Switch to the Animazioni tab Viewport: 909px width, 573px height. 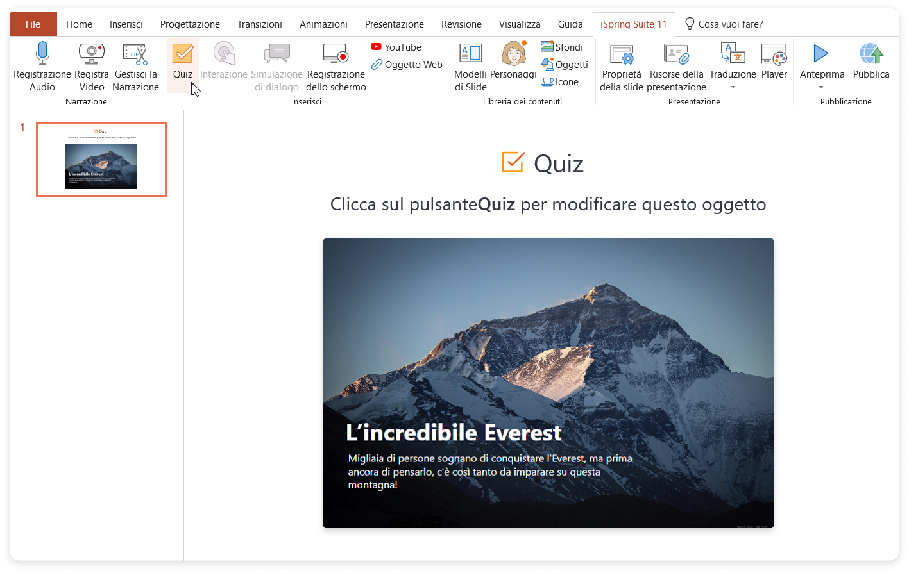coord(323,24)
